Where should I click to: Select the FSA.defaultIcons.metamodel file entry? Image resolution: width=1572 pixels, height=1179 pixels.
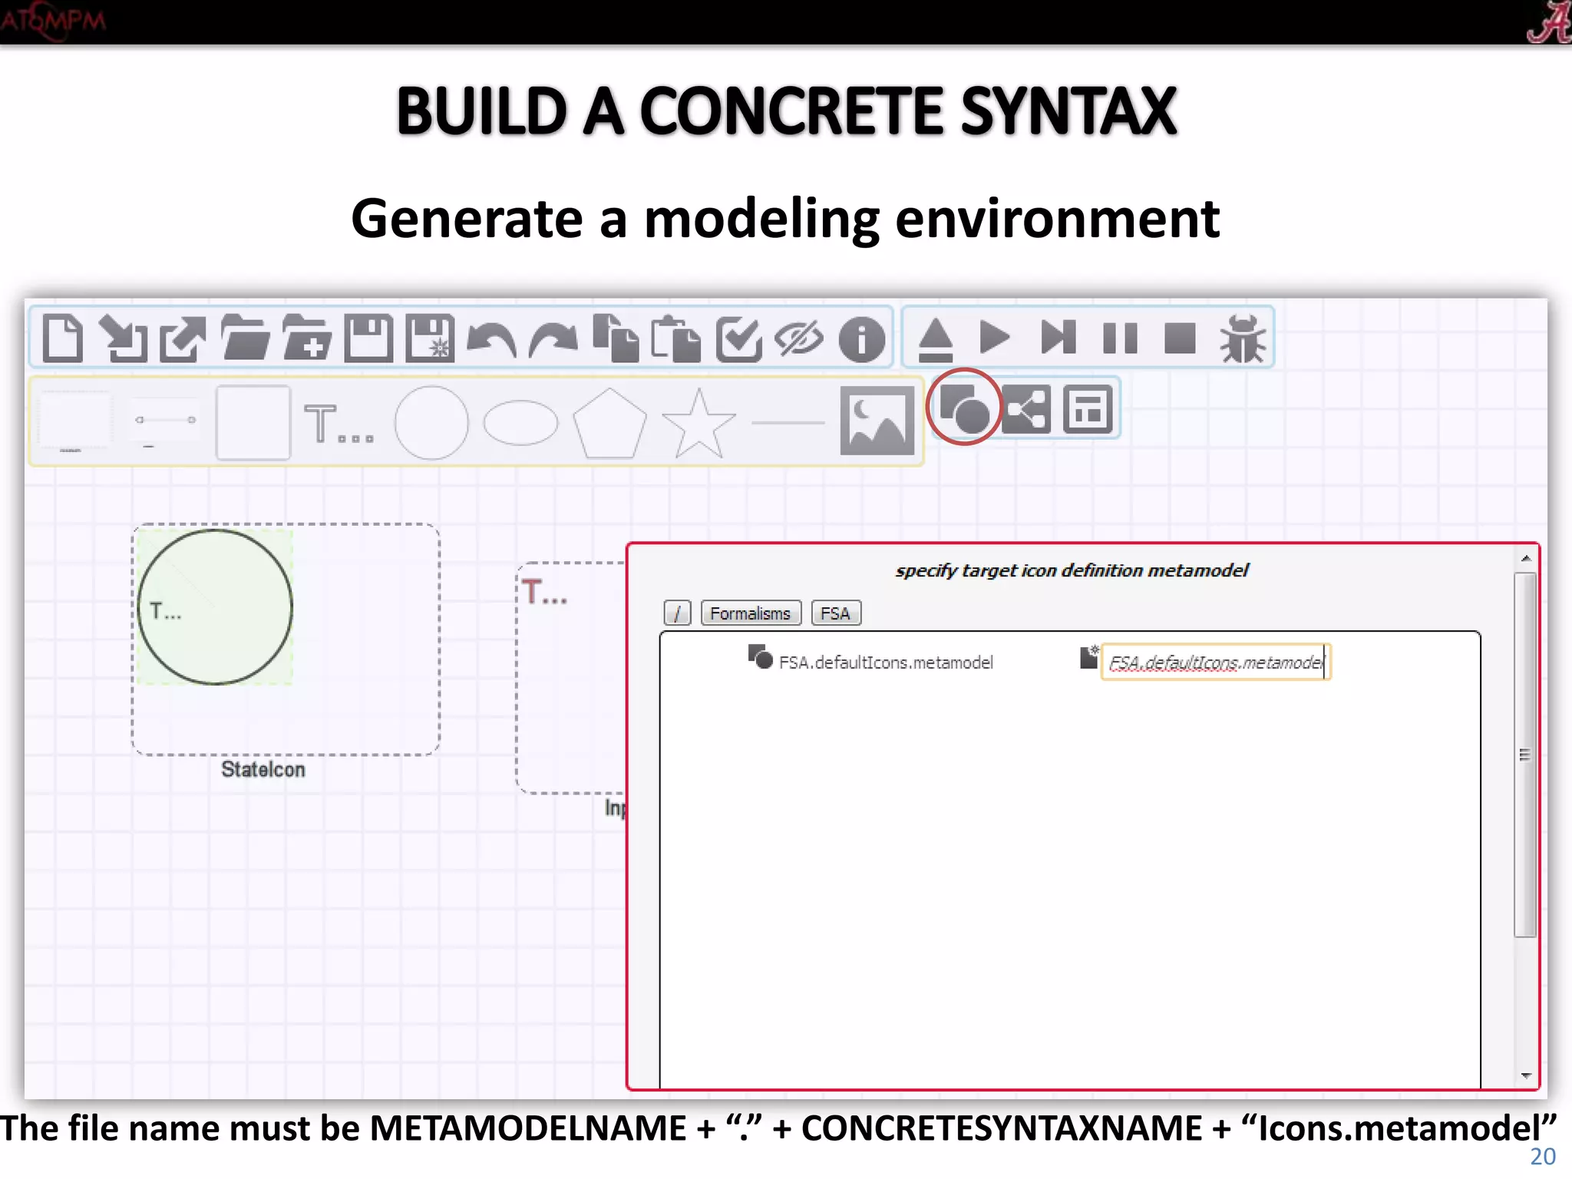pyautogui.click(x=870, y=661)
